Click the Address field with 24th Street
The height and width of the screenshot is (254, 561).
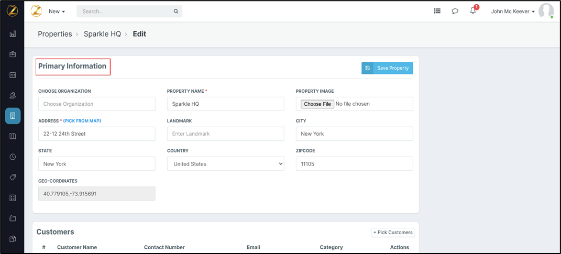pos(97,134)
